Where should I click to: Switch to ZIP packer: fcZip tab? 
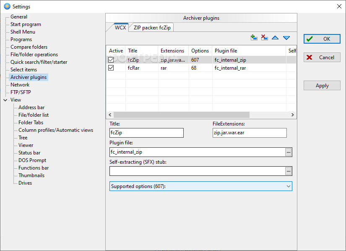click(152, 28)
